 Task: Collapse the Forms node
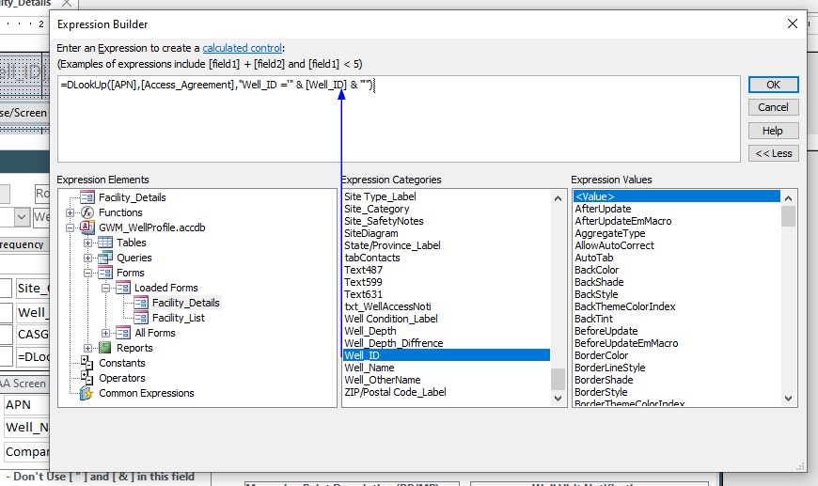(87, 273)
